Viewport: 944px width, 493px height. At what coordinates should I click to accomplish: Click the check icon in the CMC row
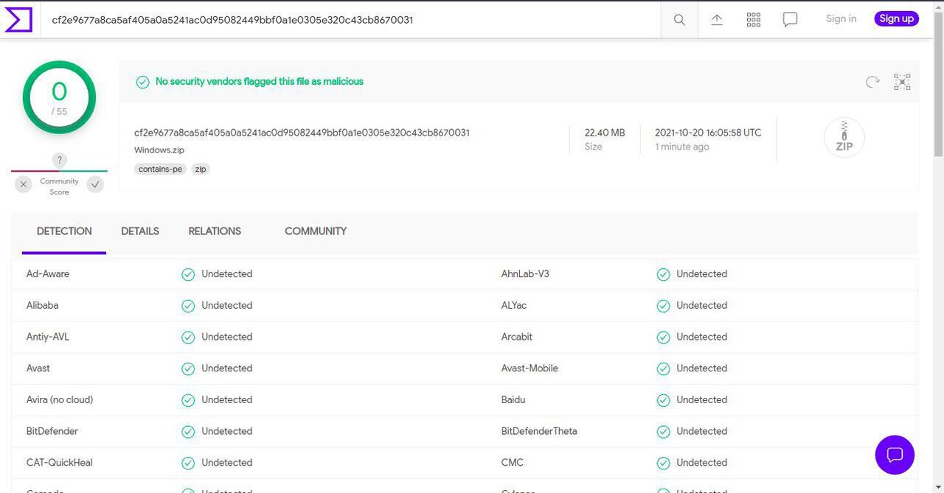pos(663,464)
